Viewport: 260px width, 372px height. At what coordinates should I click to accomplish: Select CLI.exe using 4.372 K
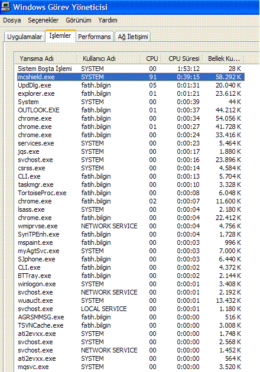[131, 267]
